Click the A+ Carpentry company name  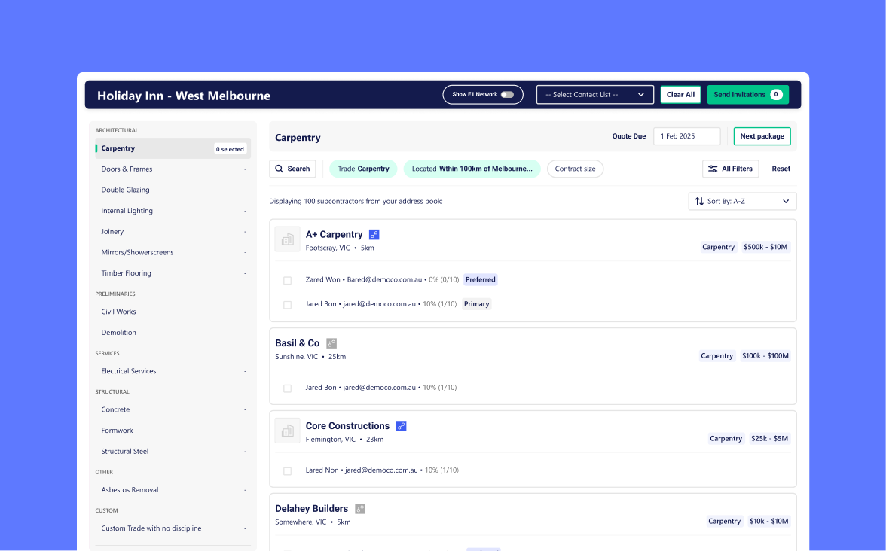tap(334, 234)
